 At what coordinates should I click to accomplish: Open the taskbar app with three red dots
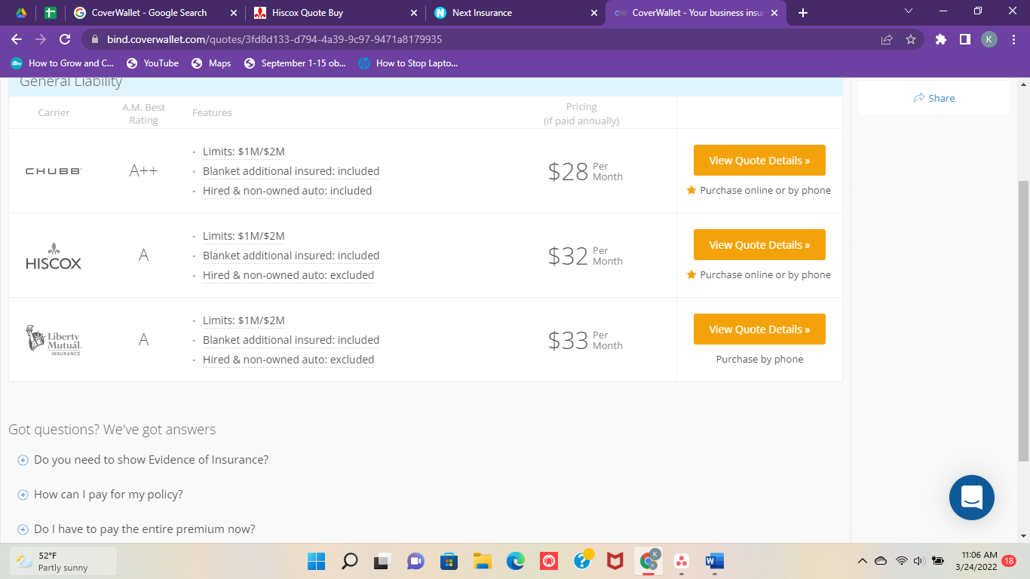click(682, 561)
